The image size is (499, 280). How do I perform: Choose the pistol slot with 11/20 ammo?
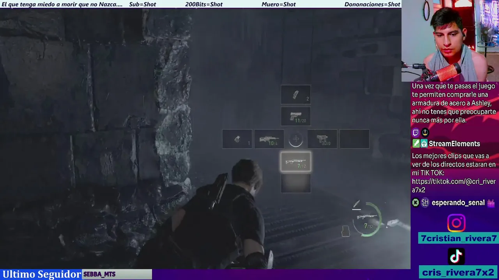pos(296,116)
